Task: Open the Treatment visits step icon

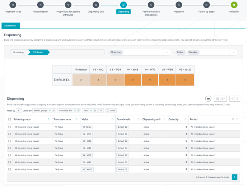Action: 13,5
